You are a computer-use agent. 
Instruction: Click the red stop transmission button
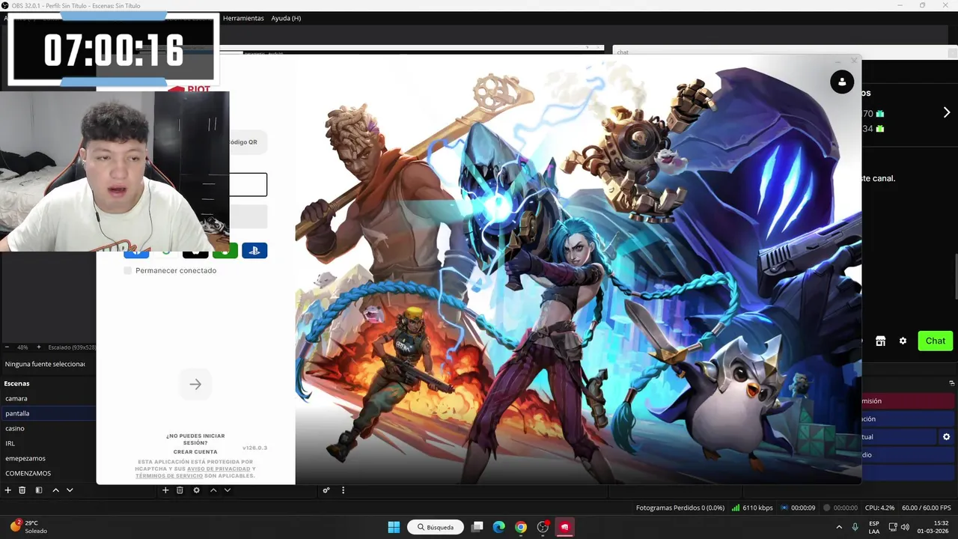coord(908,401)
